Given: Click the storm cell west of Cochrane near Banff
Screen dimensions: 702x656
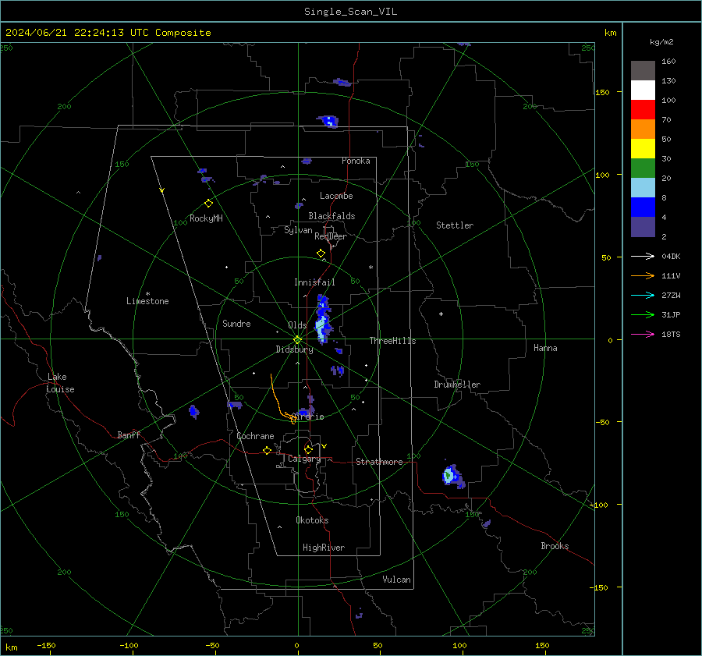Looking at the screenshot, I should [194, 412].
